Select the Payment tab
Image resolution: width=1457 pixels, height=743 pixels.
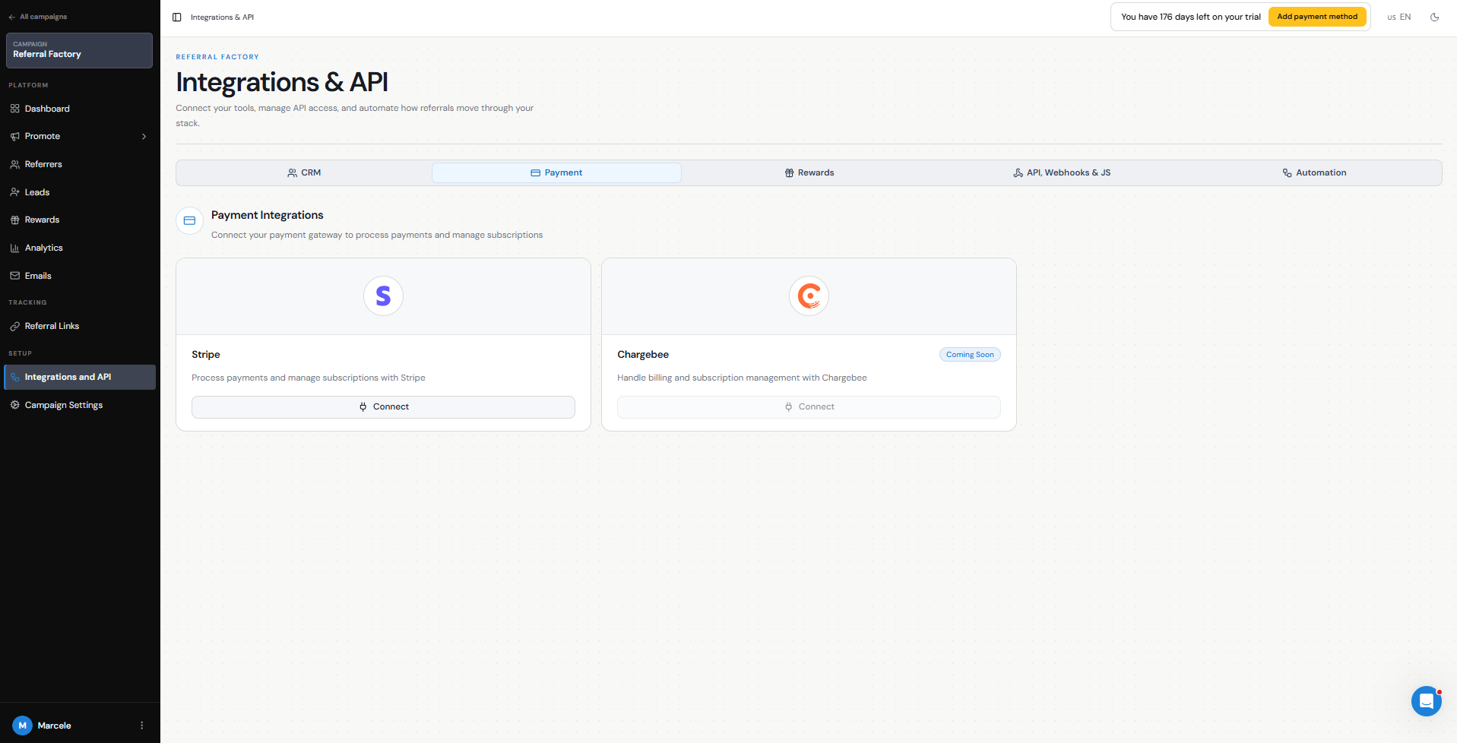[556, 172]
